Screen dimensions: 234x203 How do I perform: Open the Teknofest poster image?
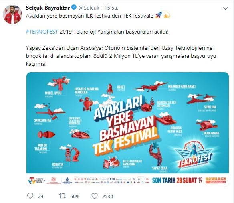(127, 129)
